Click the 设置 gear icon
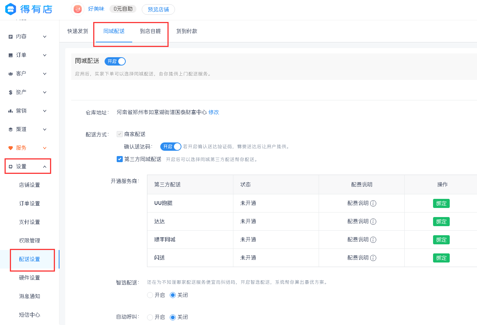477x325 pixels. click(x=11, y=167)
